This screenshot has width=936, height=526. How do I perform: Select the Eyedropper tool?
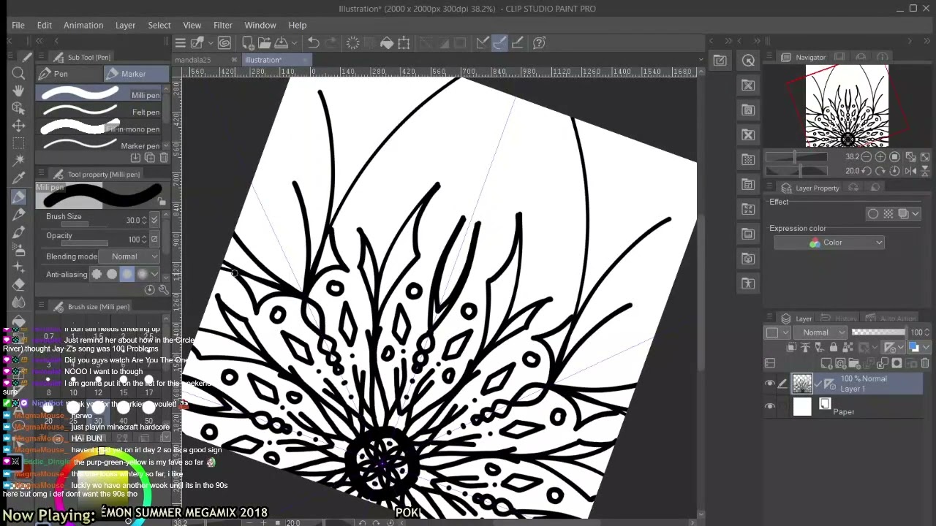tap(19, 178)
